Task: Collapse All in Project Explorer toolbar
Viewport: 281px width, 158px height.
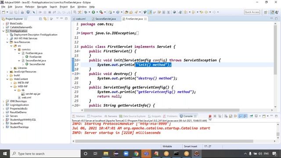Action: (40, 19)
